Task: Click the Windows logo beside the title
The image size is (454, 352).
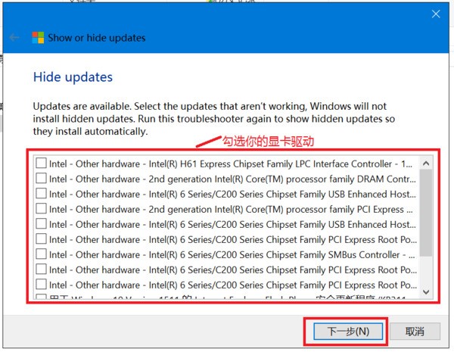Action: click(38, 38)
